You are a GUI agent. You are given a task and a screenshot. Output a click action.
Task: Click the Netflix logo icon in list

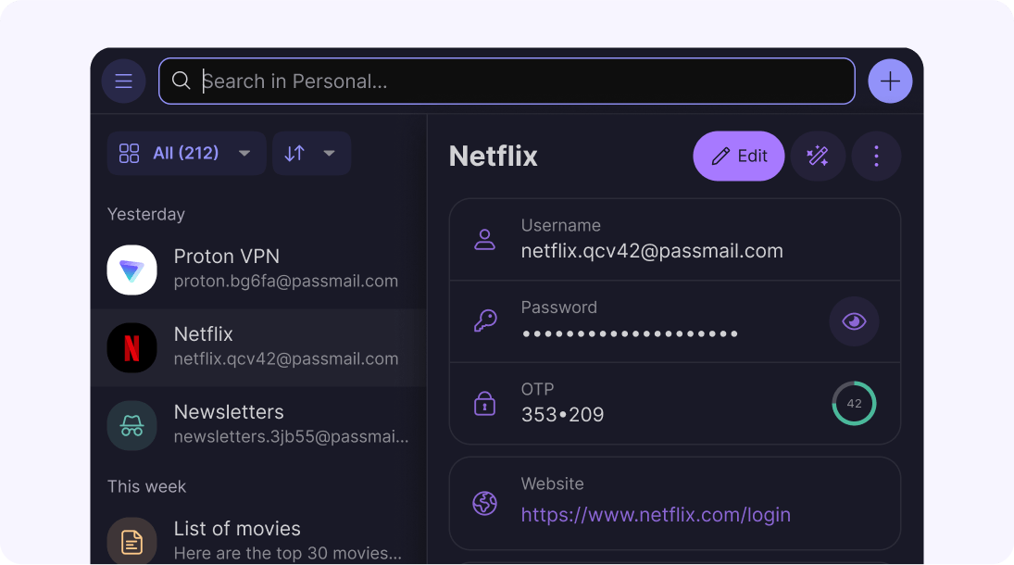[131, 347]
